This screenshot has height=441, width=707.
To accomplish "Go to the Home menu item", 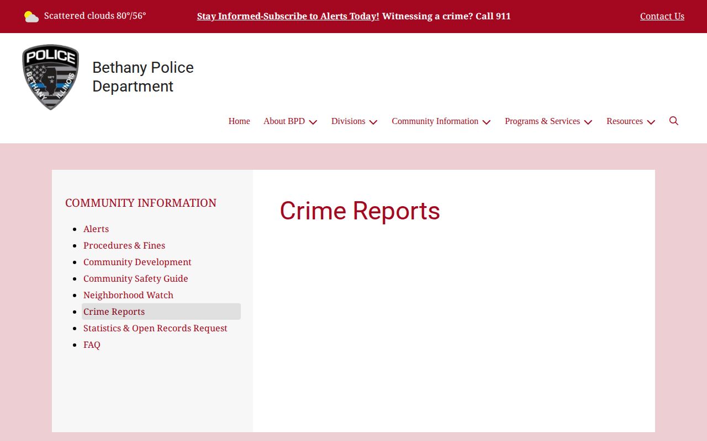I will point(239,121).
